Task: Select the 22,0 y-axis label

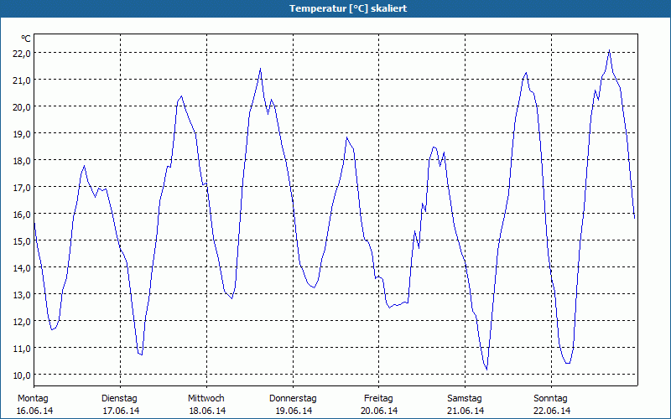Action: tap(22, 54)
